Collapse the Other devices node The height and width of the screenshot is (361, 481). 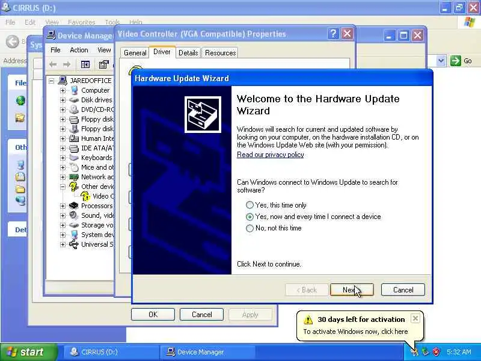[x=63, y=187]
